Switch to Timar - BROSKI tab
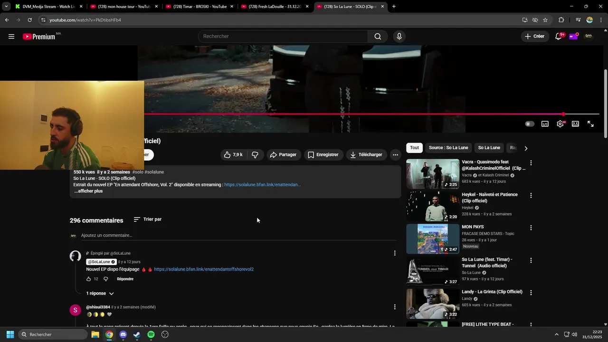Image resolution: width=608 pixels, height=342 pixels. 199,7
